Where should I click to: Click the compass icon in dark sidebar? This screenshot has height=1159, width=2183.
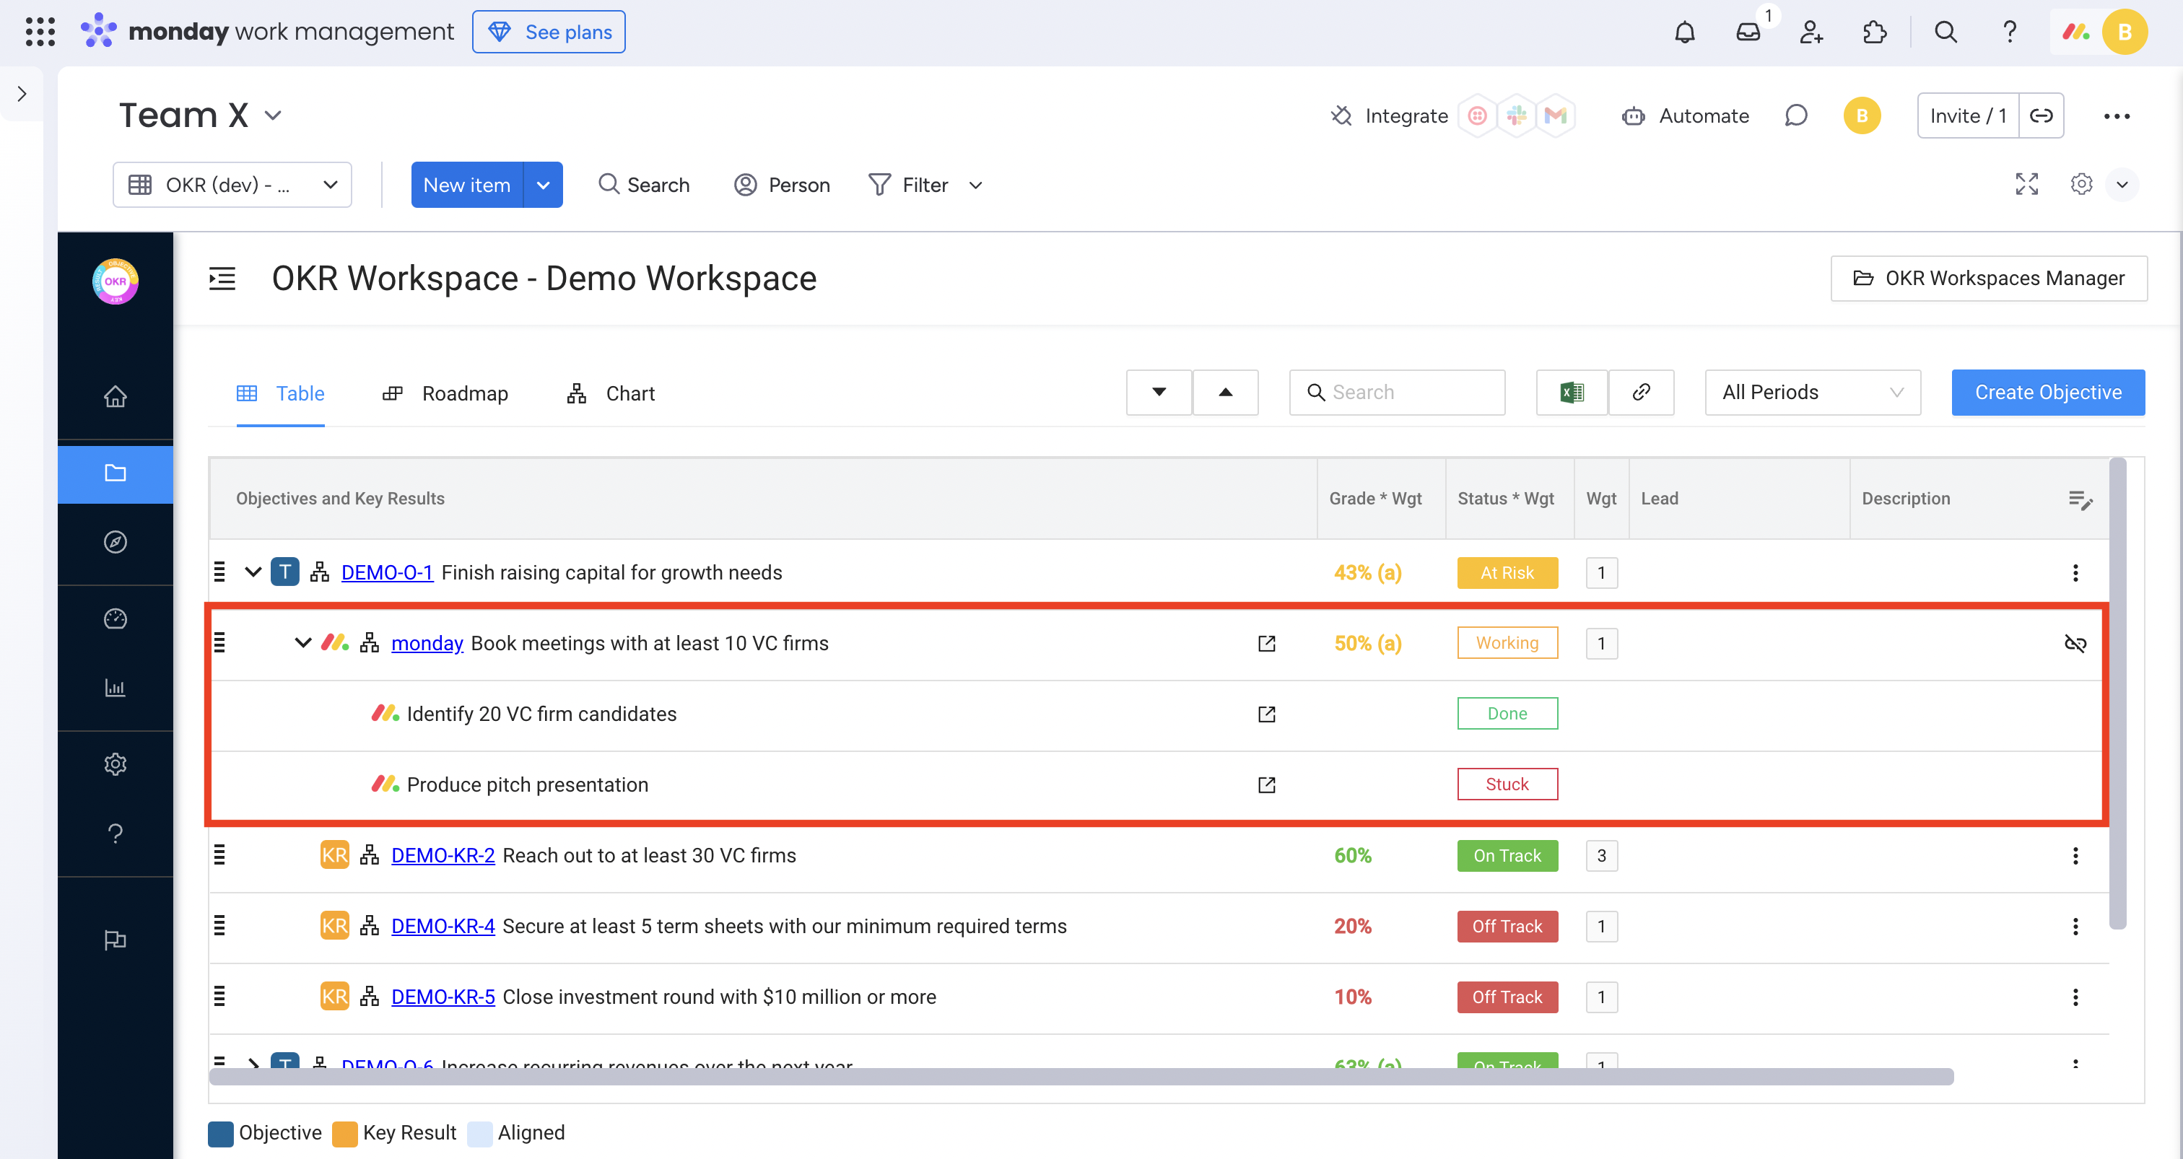pyautogui.click(x=116, y=542)
